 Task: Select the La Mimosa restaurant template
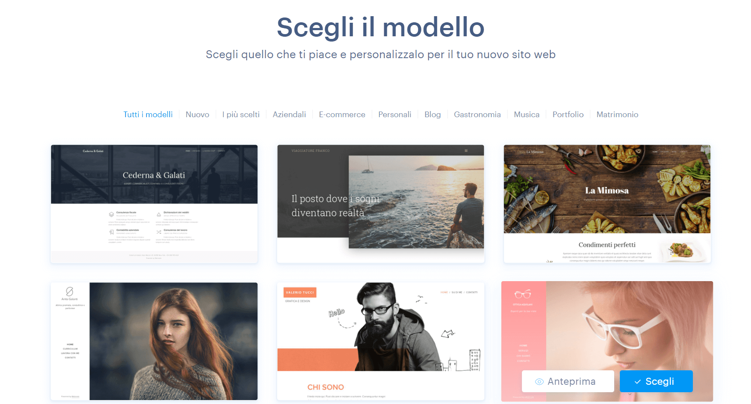point(607,204)
